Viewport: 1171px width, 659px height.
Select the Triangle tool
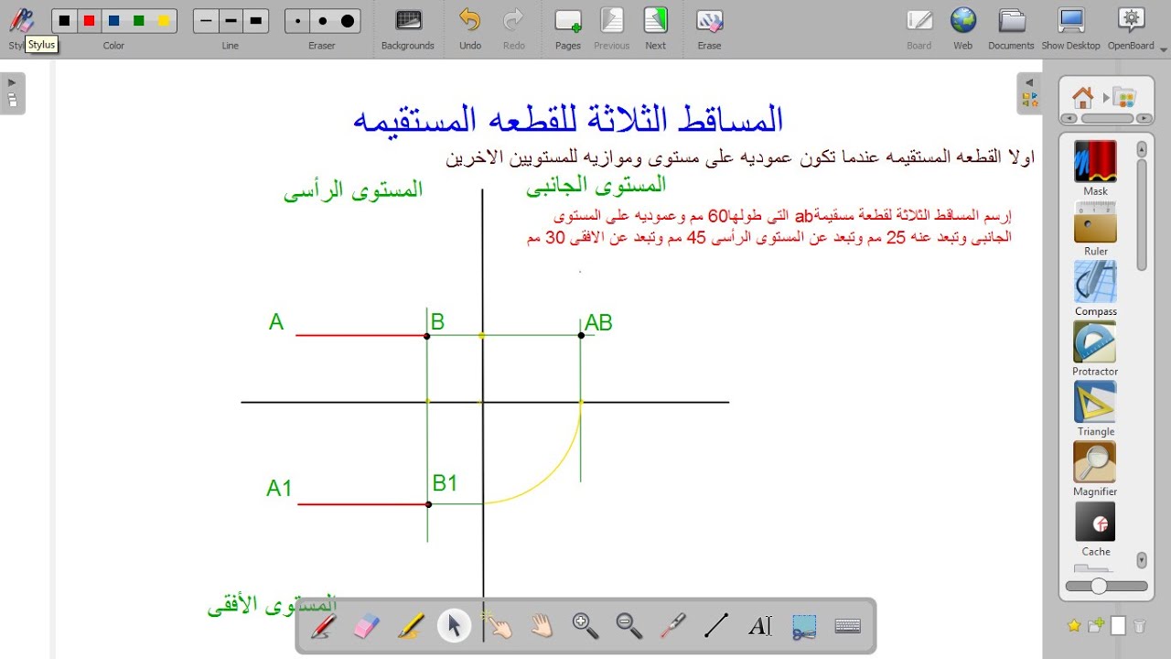[x=1095, y=403]
